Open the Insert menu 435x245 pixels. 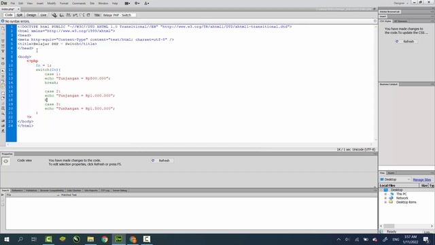40,3
